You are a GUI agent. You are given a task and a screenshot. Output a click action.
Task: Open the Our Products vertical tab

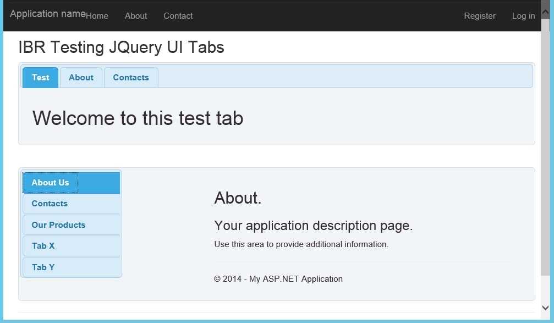pyautogui.click(x=71, y=225)
